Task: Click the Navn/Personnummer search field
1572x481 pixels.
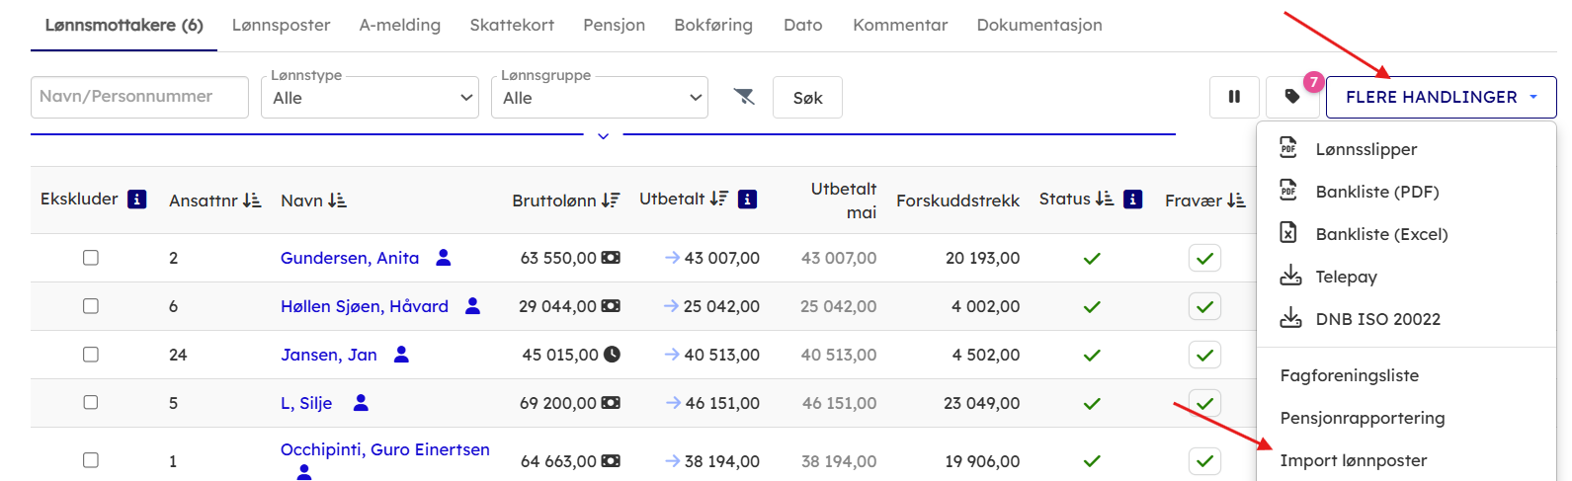Action: tap(139, 97)
